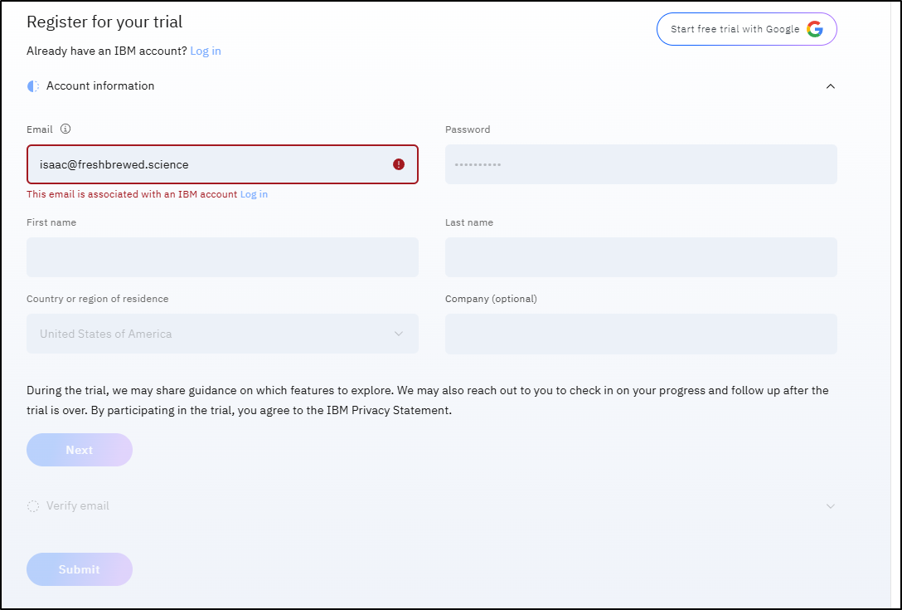This screenshot has width=902, height=610.
Task: Click the Account information progress icon
Action: [x=33, y=86]
